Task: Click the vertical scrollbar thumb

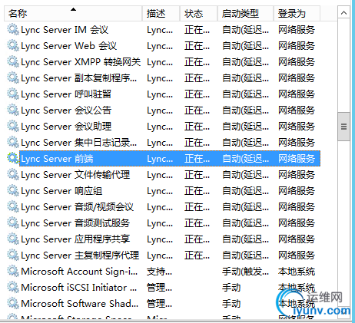Action: (x=343, y=127)
